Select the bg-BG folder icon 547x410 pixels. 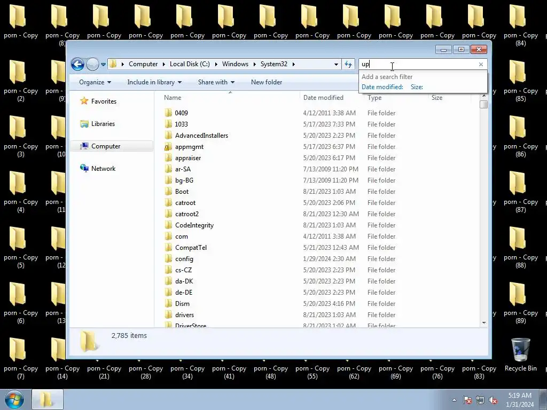(x=168, y=180)
